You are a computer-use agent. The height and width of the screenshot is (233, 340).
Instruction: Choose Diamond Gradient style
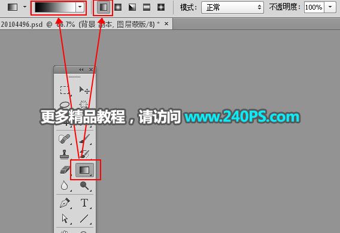[161, 7]
